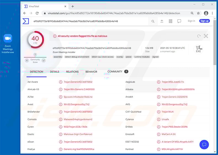Go back in browser history

coord(25,13)
